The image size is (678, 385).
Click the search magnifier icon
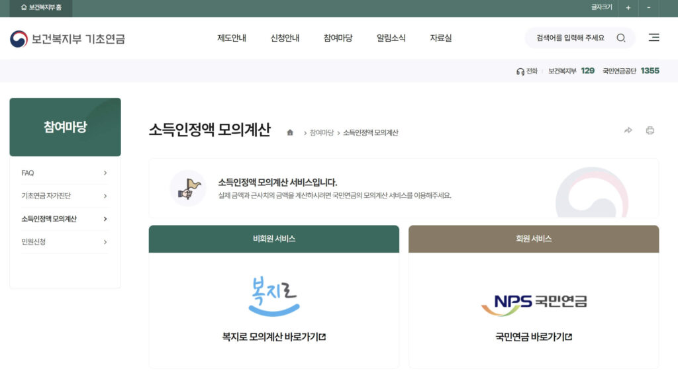[620, 38]
